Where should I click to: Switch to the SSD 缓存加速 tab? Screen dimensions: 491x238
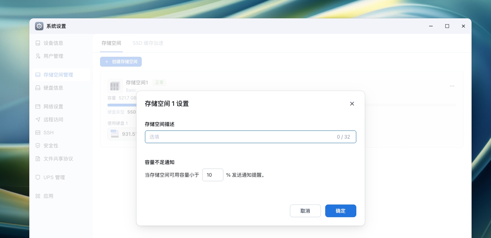[148, 43]
